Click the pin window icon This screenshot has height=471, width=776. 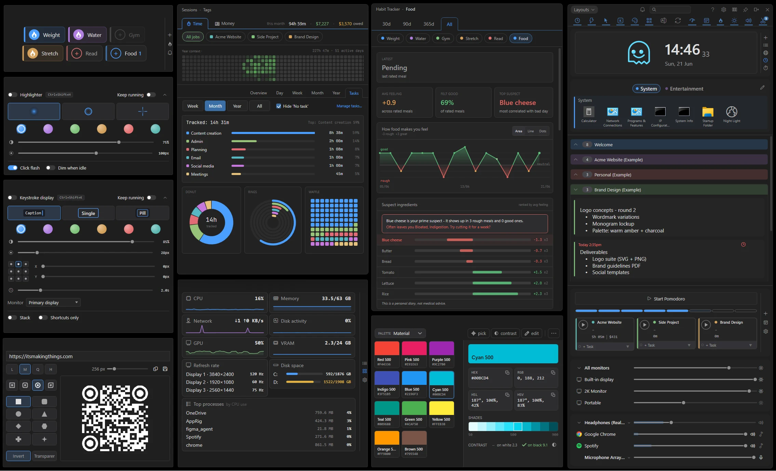coord(745,10)
